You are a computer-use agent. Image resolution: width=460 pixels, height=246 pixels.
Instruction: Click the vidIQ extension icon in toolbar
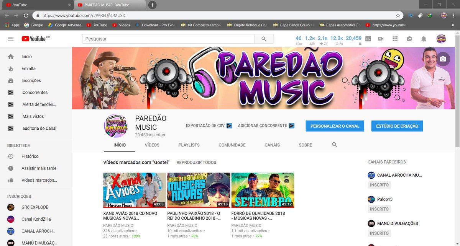click(411, 16)
